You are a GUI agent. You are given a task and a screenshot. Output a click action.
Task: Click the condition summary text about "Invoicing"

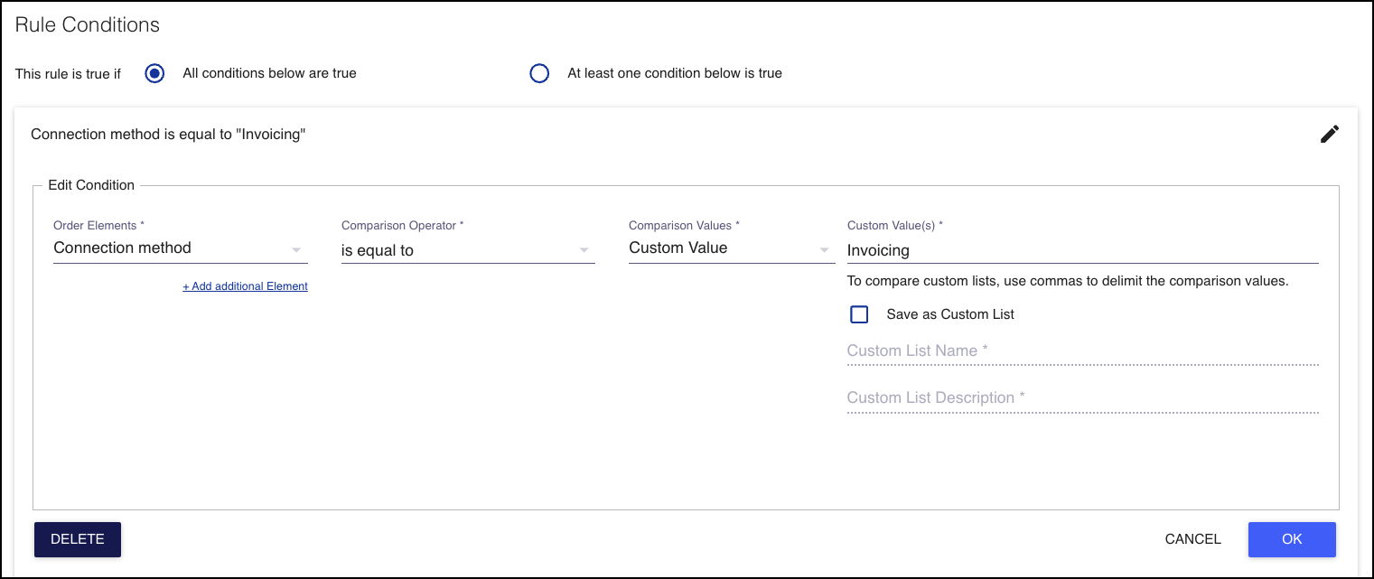pos(168,135)
